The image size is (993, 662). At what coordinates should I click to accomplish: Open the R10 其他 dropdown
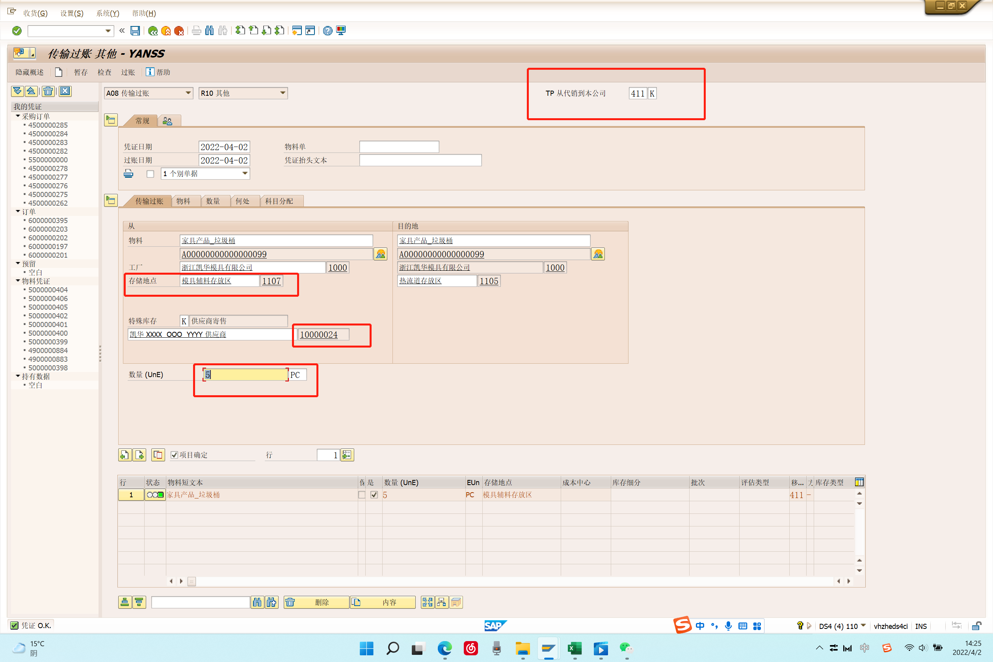[283, 93]
